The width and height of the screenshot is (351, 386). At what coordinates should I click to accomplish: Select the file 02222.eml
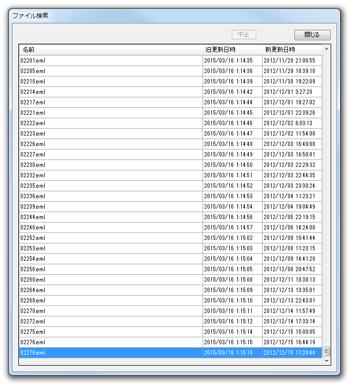click(x=170, y=123)
